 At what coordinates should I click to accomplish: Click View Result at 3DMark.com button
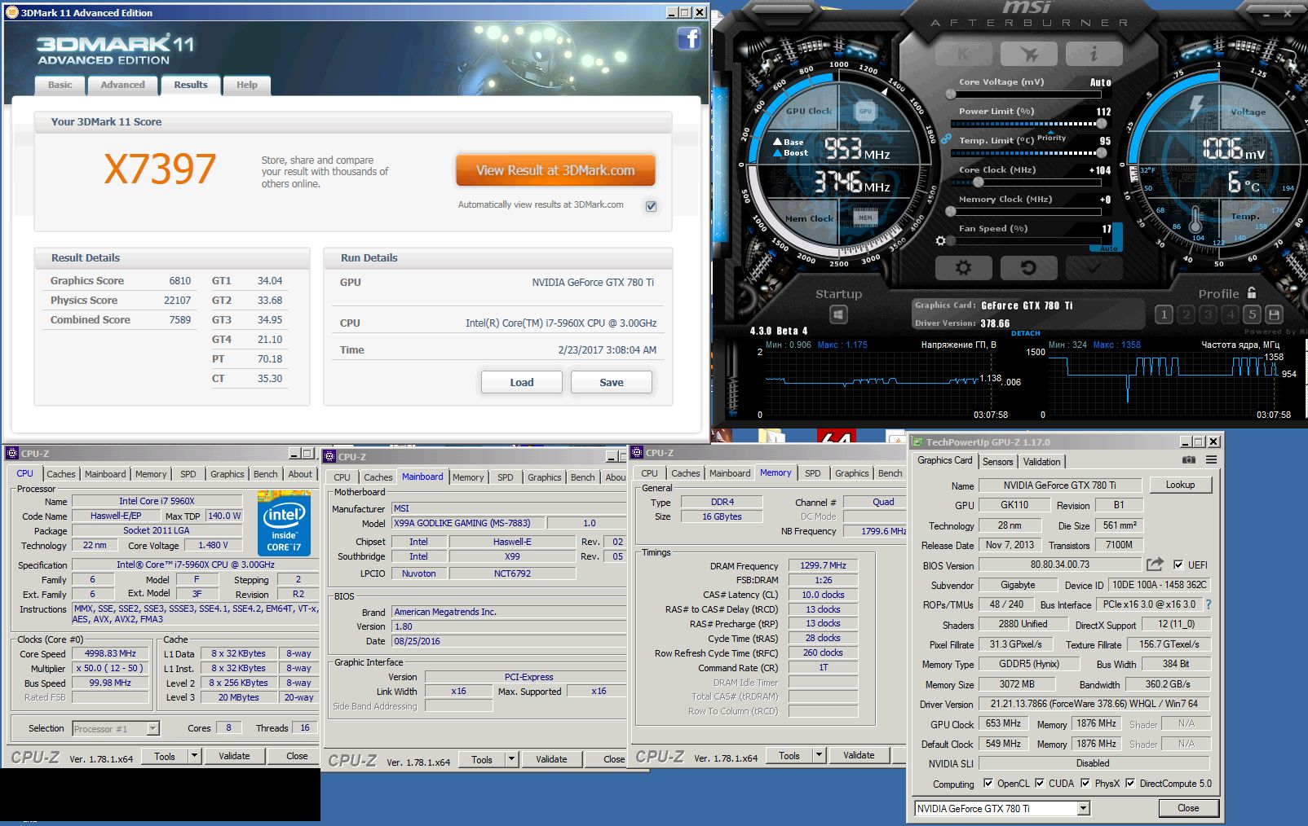click(x=555, y=170)
